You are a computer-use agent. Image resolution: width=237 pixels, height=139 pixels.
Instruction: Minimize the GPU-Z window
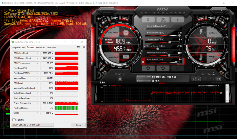click(x=65, y=42)
